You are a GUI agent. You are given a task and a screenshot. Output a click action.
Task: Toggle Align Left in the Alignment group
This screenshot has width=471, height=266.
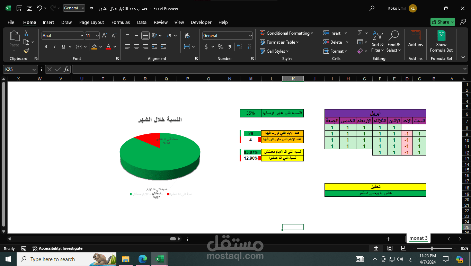tap(127, 47)
